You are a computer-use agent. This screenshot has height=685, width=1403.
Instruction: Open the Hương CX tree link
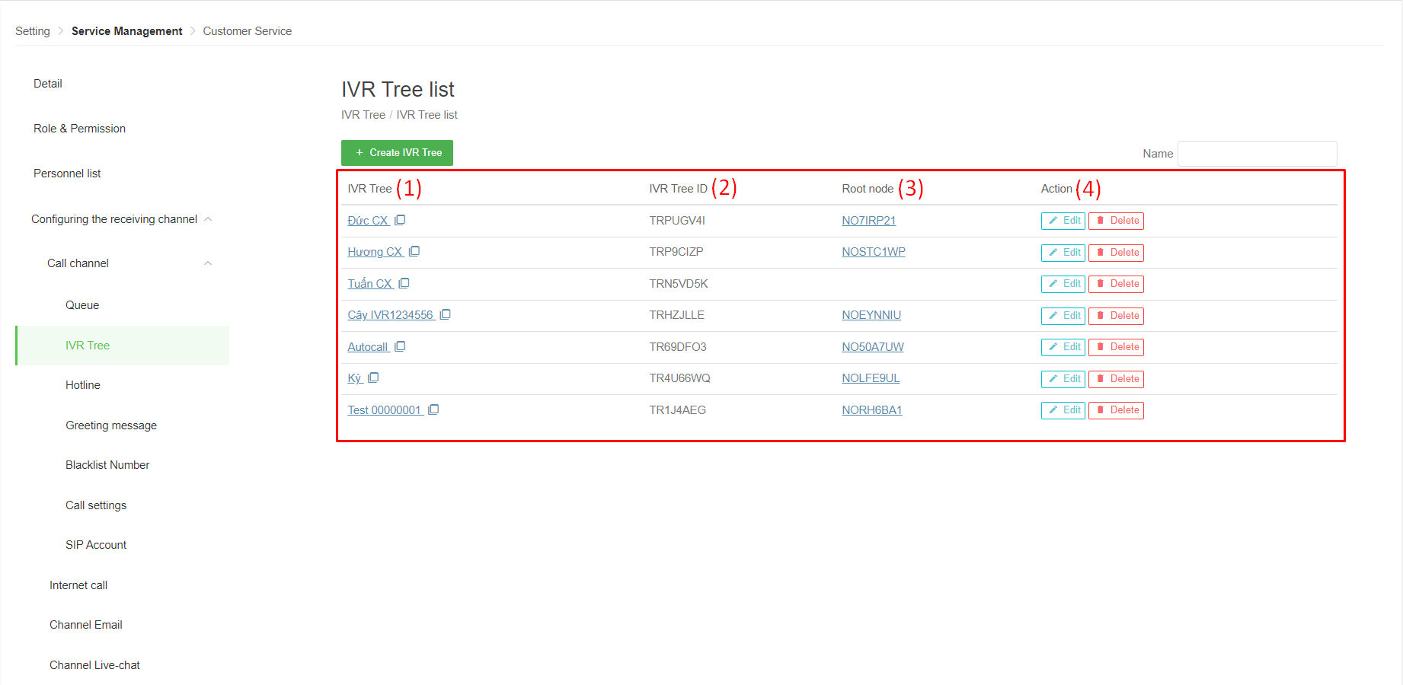point(375,252)
